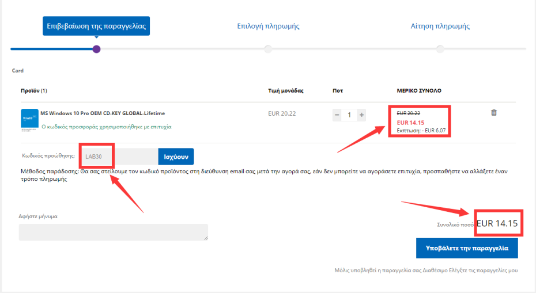The width and height of the screenshot is (536, 293).
Task: Click the note about checking my orders
Action: (x=426, y=270)
